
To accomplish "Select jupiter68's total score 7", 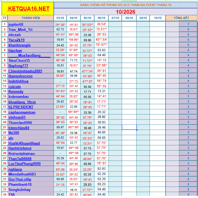I will click(188, 24).
